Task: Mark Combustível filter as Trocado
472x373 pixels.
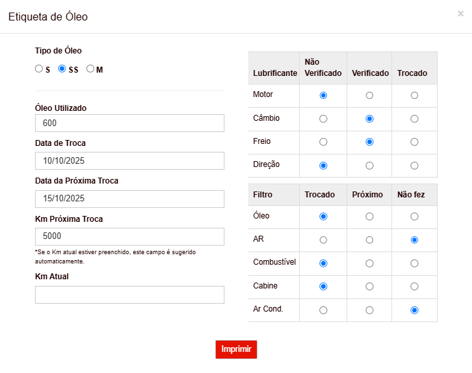Action: (x=323, y=263)
